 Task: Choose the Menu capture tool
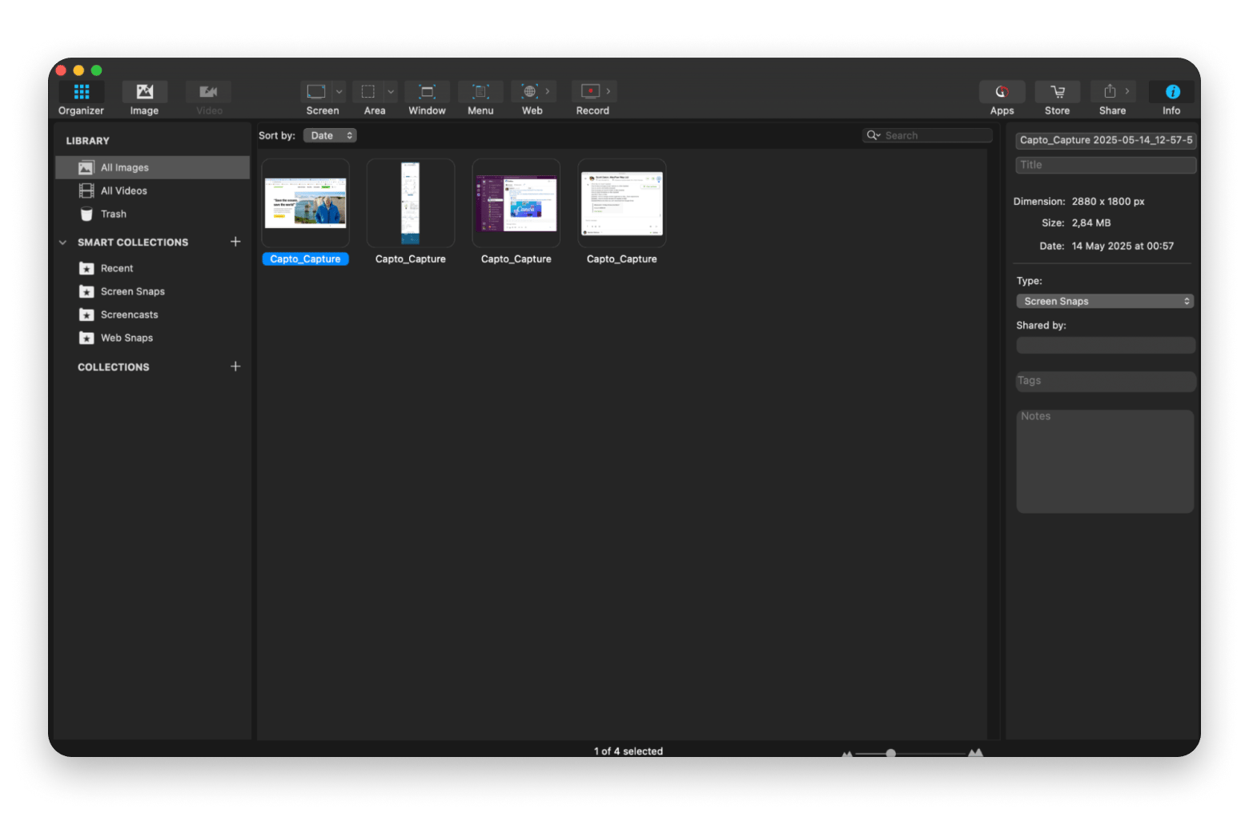click(x=480, y=98)
